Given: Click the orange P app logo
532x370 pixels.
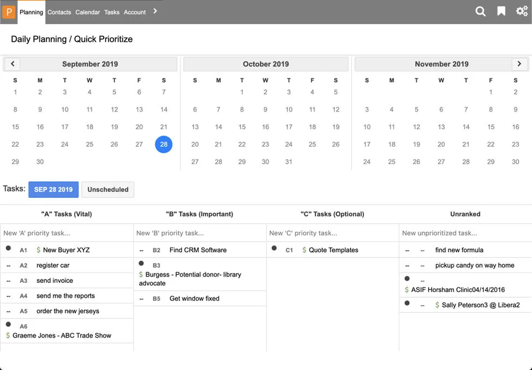Looking at the screenshot, I should 9,12.
